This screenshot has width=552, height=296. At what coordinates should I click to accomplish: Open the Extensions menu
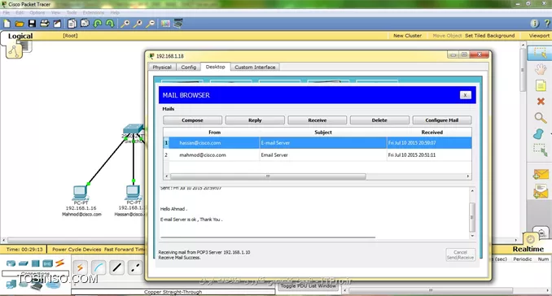94,13
